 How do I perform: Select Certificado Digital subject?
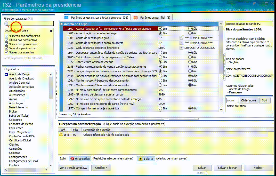(x=20, y=140)
